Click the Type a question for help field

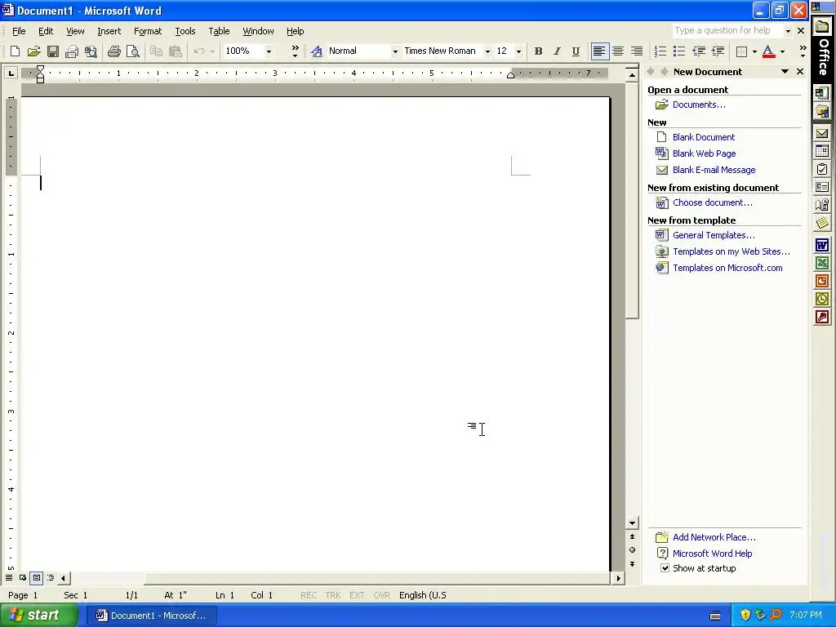point(727,31)
